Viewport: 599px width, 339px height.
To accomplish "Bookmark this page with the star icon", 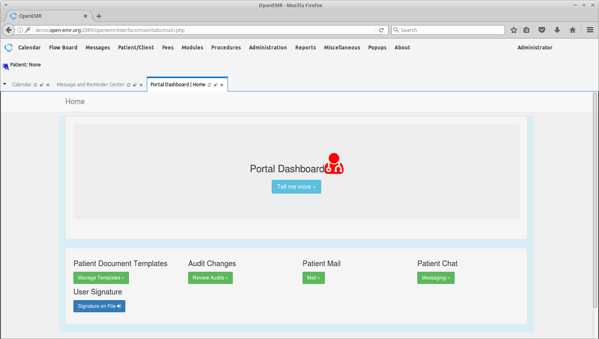I will (x=514, y=30).
